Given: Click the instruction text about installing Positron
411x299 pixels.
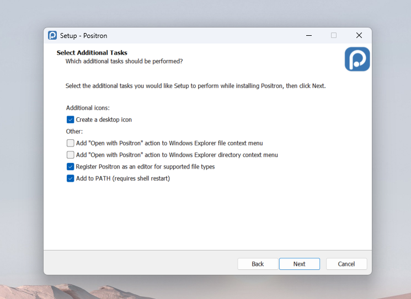Looking at the screenshot, I should click(195, 86).
